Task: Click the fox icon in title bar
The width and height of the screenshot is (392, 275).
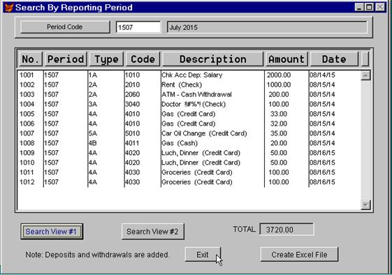Action: [9, 8]
